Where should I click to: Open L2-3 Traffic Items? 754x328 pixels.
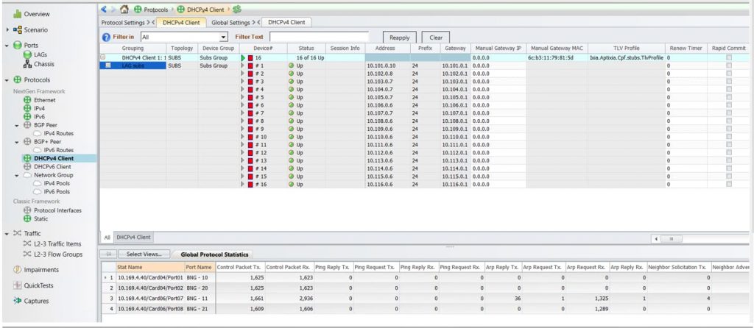click(x=57, y=244)
